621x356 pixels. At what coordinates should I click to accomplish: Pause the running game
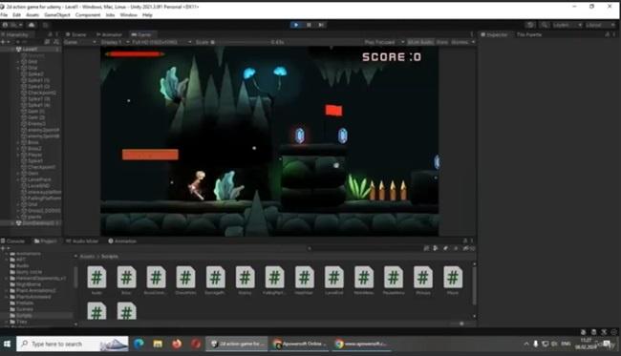click(x=309, y=25)
